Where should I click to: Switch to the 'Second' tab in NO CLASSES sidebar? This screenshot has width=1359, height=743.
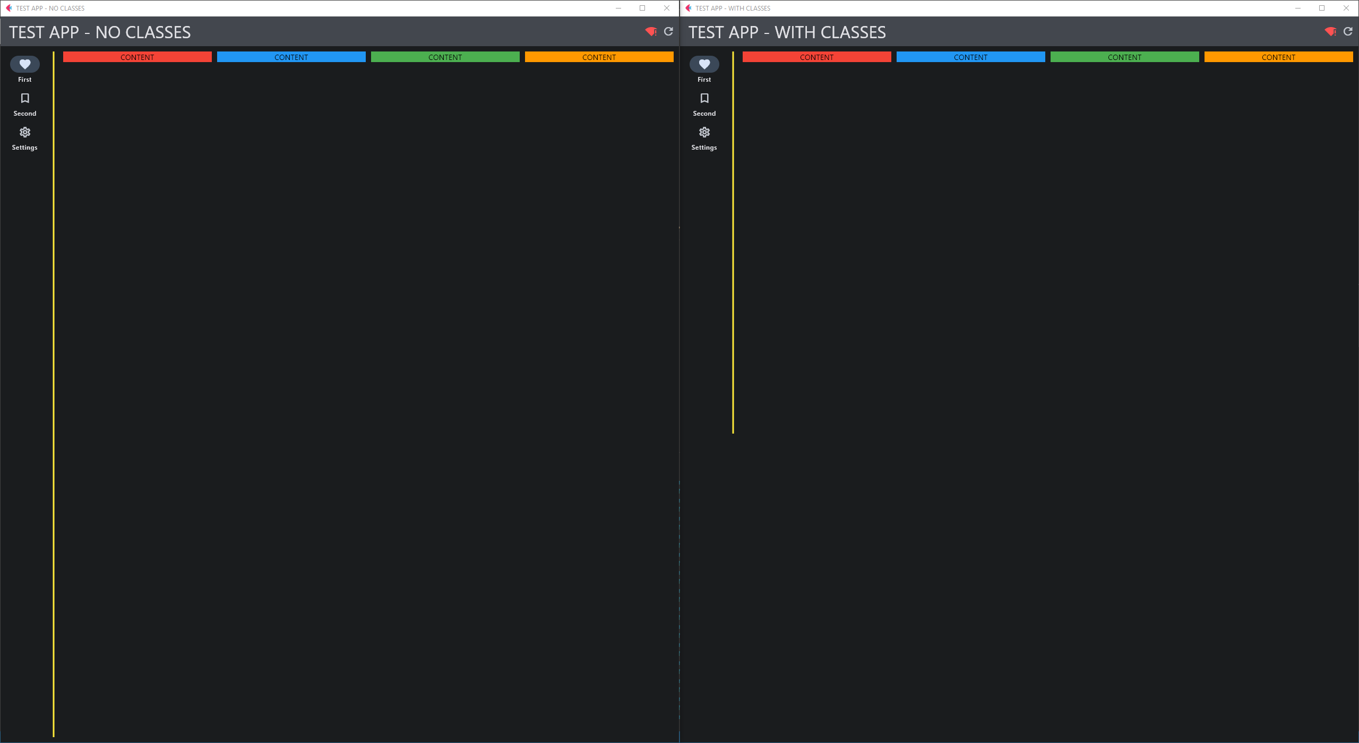tap(25, 103)
